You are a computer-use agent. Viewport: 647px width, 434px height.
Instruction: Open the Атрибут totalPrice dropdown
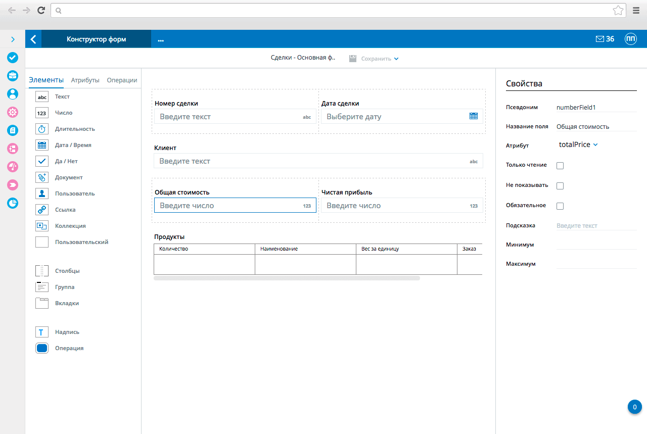(578, 144)
